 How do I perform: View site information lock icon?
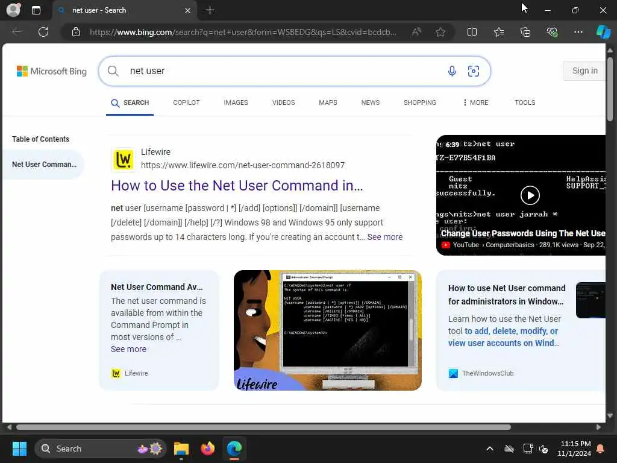tap(76, 32)
